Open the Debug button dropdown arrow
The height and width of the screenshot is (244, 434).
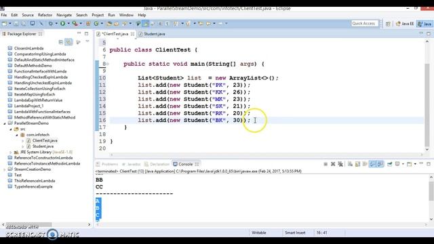56,24
